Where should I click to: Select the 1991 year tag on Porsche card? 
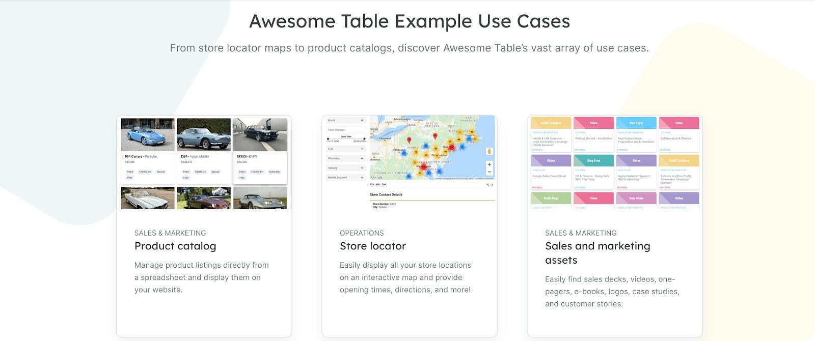pyautogui.click(x=129, y=178)
